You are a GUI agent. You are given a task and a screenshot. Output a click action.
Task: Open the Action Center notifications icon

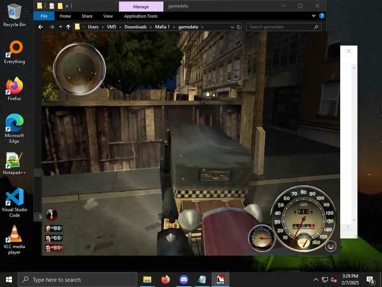(370, 280)
